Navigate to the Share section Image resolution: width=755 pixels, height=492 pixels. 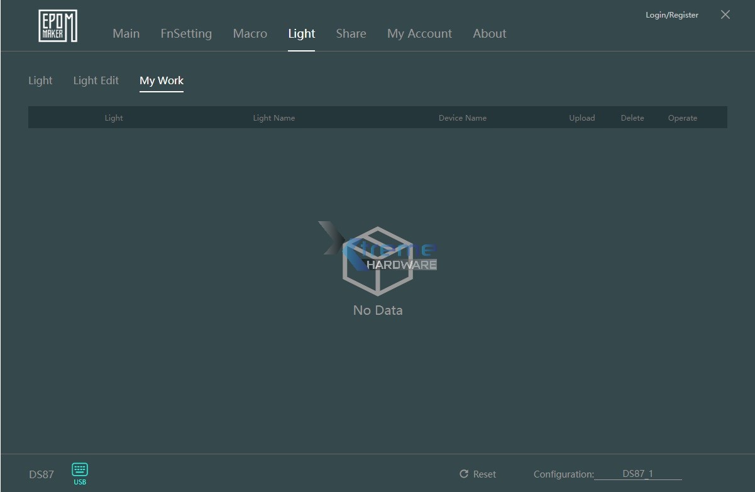351,34
